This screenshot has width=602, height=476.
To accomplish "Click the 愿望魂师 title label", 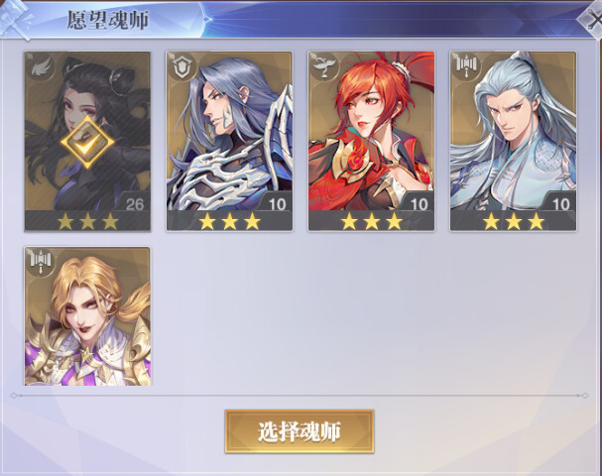I will pos(108,20).
